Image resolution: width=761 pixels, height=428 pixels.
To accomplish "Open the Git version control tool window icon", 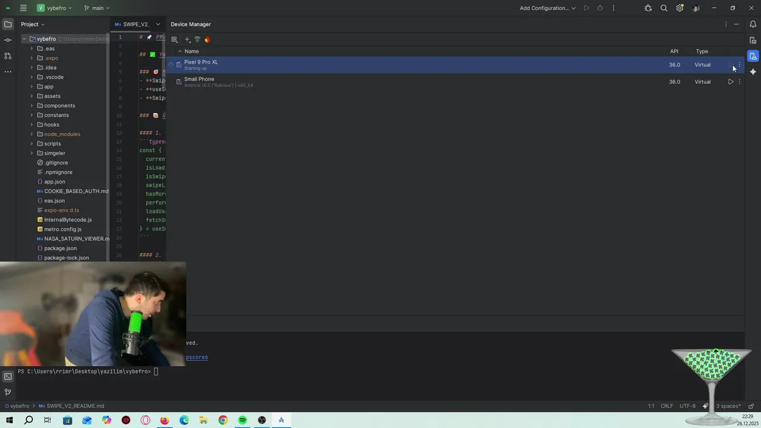I will 8,392.
